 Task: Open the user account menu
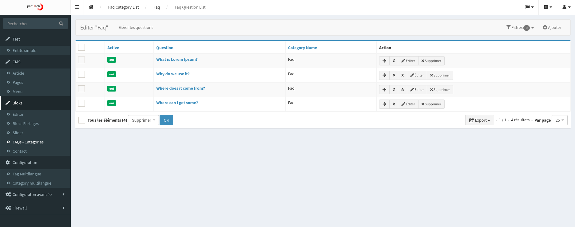566,7
